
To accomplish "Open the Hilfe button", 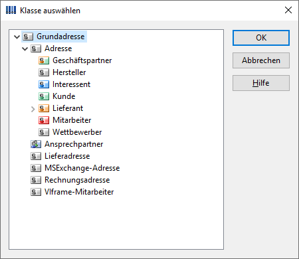I will click(261, 83).
